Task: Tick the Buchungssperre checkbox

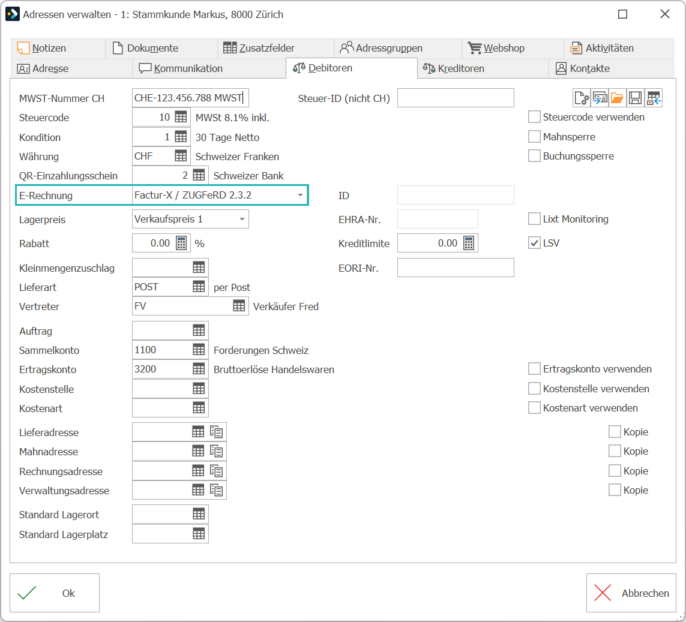Action: point(534,156)
